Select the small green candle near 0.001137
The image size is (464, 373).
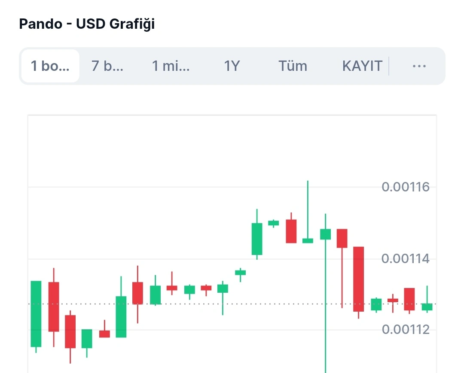pyautogui.click(x=240, y=272)
